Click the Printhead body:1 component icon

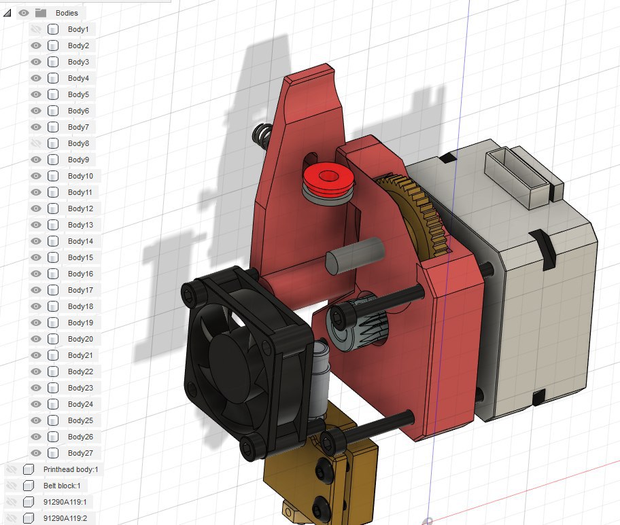(x=29, y=469)
